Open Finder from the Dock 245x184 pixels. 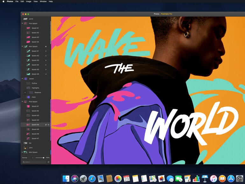coord(66,179)
